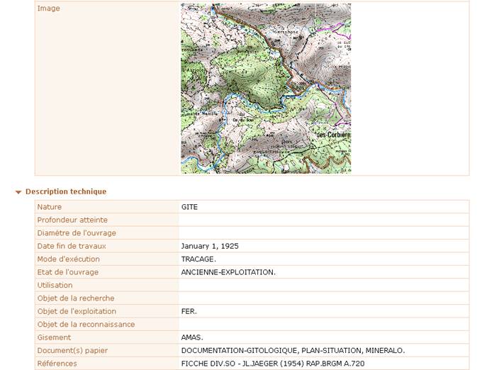This screenshot has width=482, height=370.
Task: Select the Utilisation row label
Action: pyautogui.click(x=55, y=285)
